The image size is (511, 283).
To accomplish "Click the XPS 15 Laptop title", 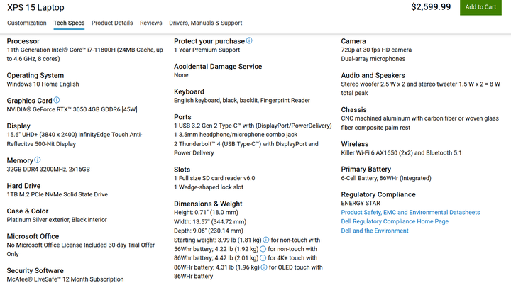I will tap(36, 8).
